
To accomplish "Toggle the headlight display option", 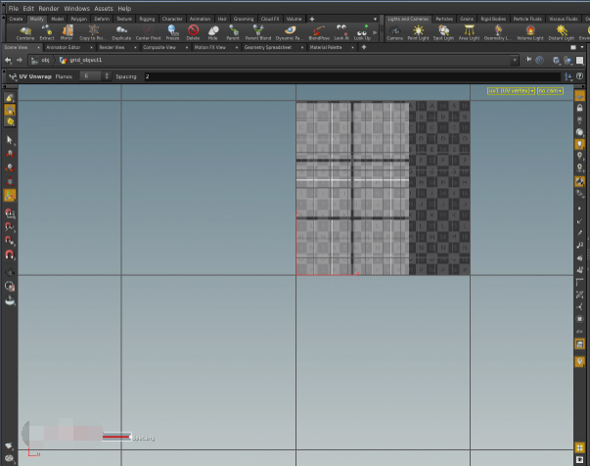I will click(x=579, y=143).
